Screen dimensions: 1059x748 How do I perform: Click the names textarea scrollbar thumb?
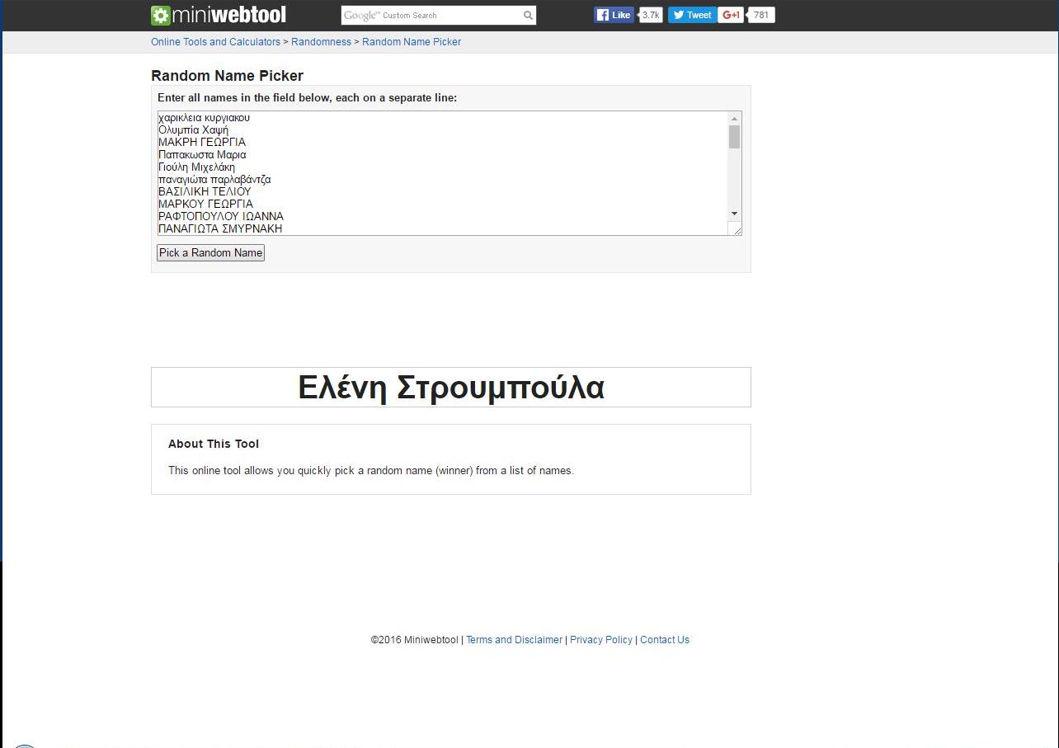pyautogui.click(x=734, y=137)
